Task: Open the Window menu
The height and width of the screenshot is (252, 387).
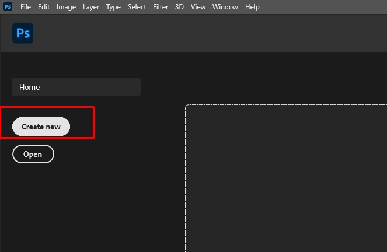Action: 225,7
